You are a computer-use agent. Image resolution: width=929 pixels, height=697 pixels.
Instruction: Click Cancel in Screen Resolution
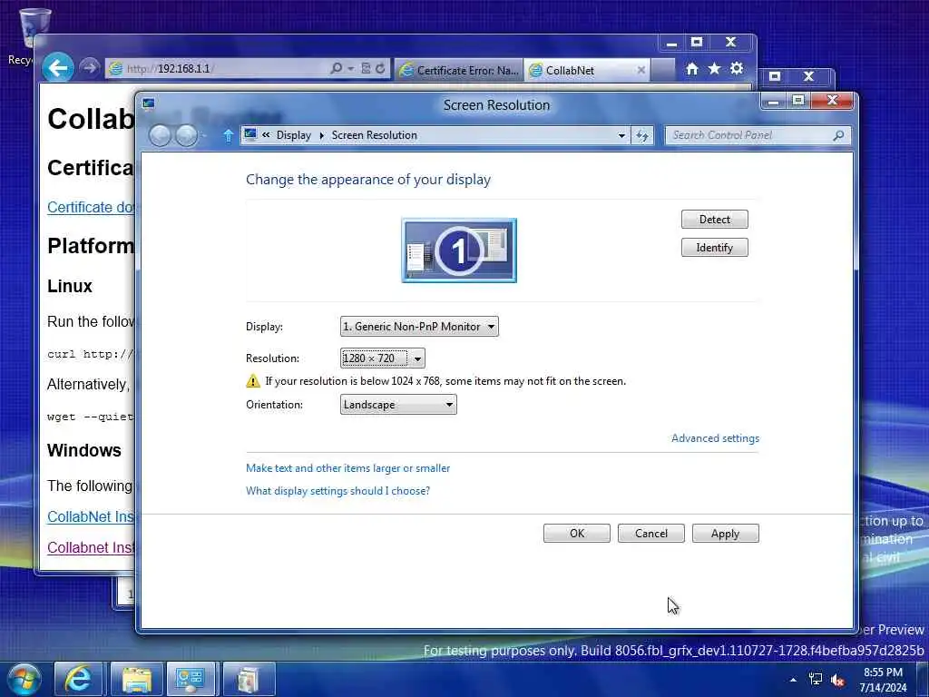(651, 534)
